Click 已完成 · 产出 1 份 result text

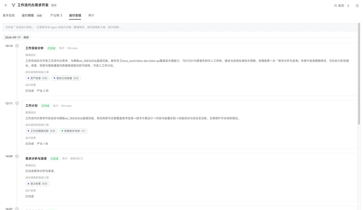[x=37, y=144]
